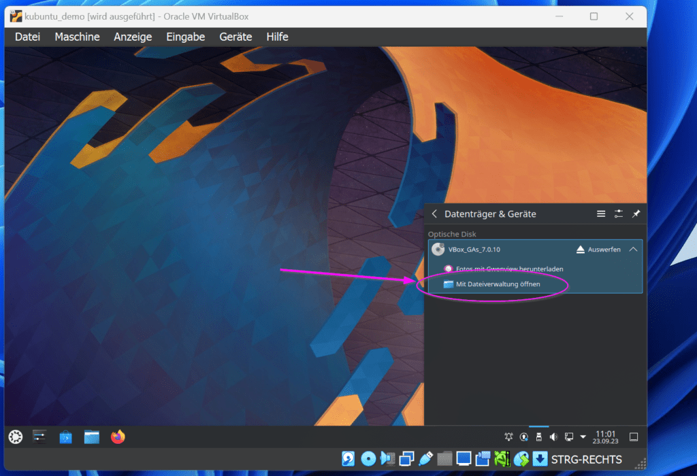Open the Hilfe menu
The width and height of the screenshot is (697, 476).
[x=278, y=37]
